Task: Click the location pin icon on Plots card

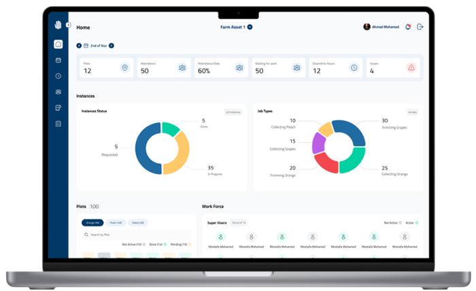Action: (124, 68)
